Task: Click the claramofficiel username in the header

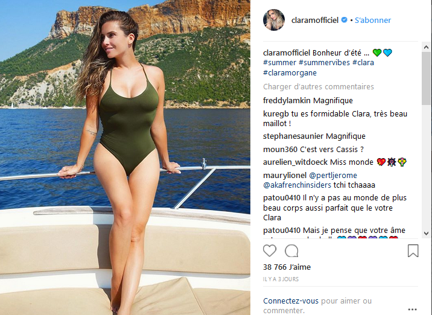Action: (315, 20)
